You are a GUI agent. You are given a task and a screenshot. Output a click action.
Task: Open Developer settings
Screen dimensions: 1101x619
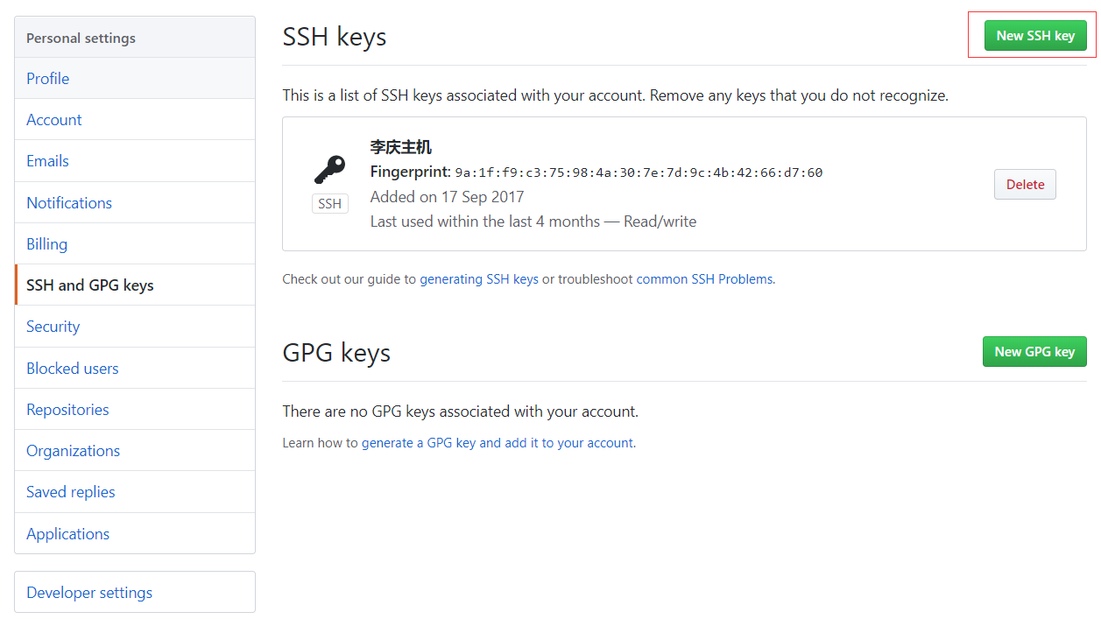coord(89,593)
